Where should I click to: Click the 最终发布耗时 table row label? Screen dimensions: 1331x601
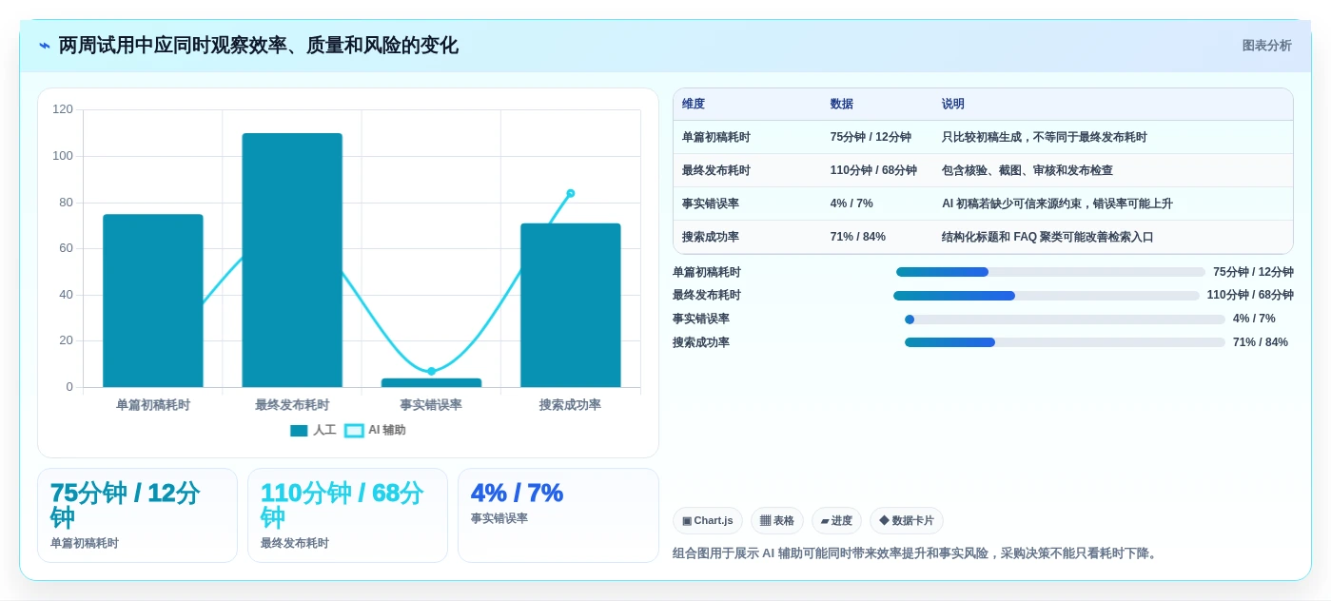pos(716,171)
